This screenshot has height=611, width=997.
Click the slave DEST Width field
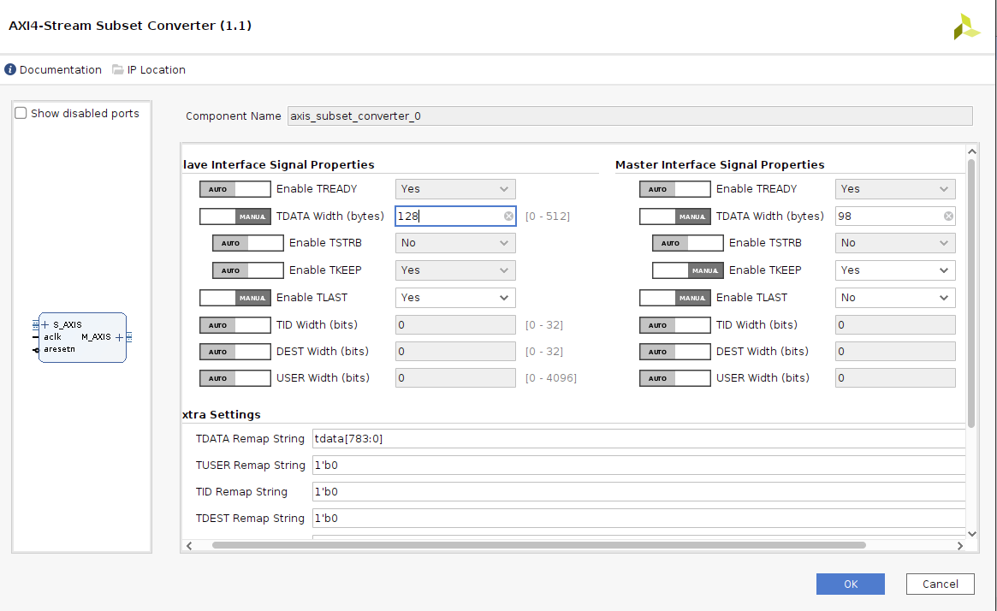(455, 352)
